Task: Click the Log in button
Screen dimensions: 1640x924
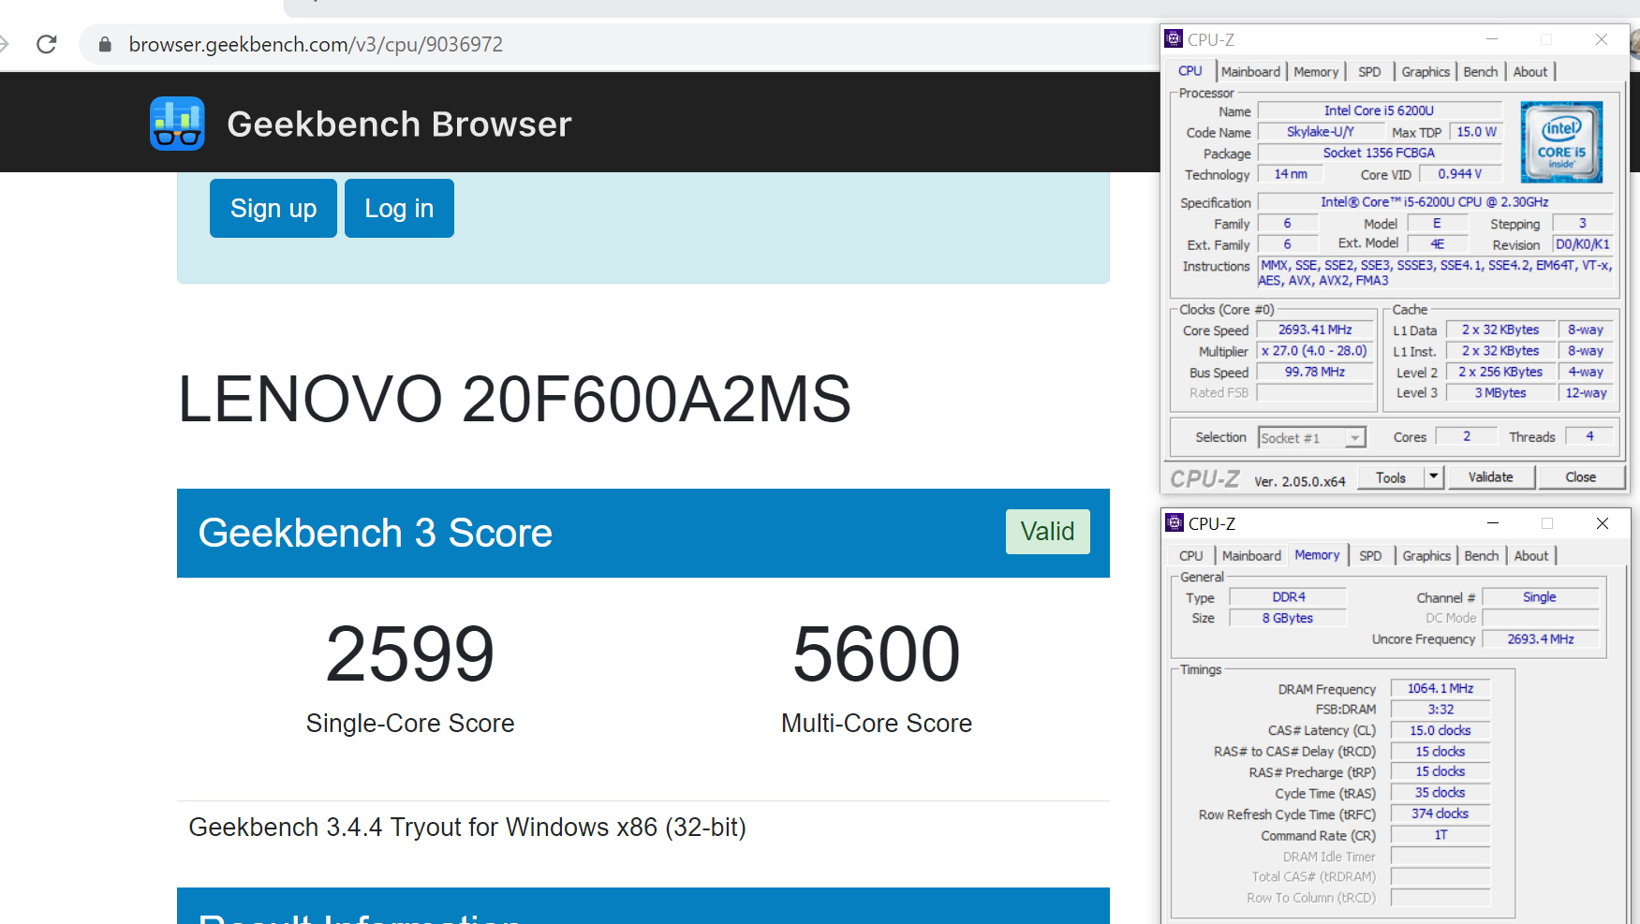Action: pos(399,208)
